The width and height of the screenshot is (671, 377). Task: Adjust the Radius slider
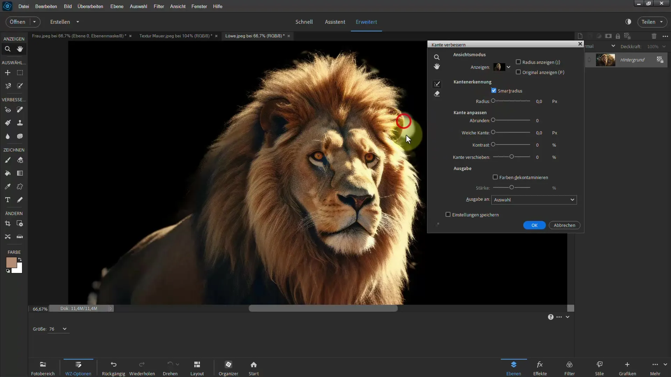coord(512,101)
